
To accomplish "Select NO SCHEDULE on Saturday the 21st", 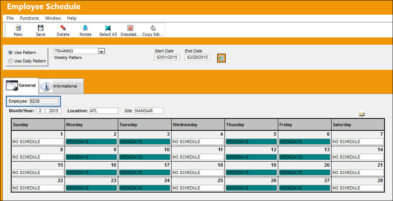I will click(x=358, y=172).
